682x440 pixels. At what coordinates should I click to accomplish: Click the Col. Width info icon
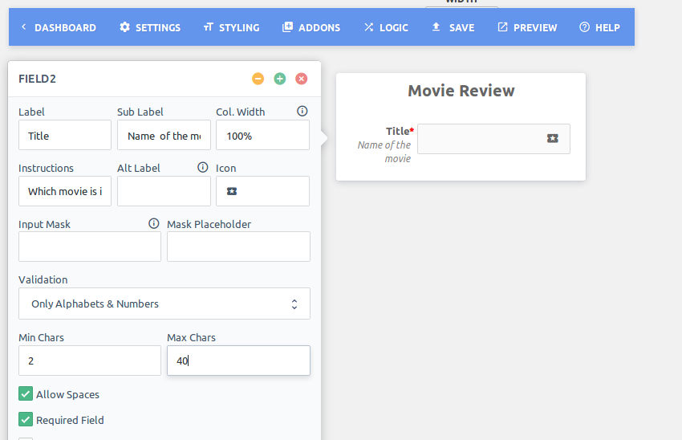(x=302, y=112)
